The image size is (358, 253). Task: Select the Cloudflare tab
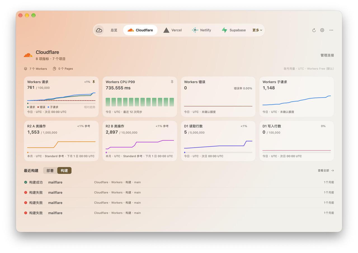tap(140, 30)
